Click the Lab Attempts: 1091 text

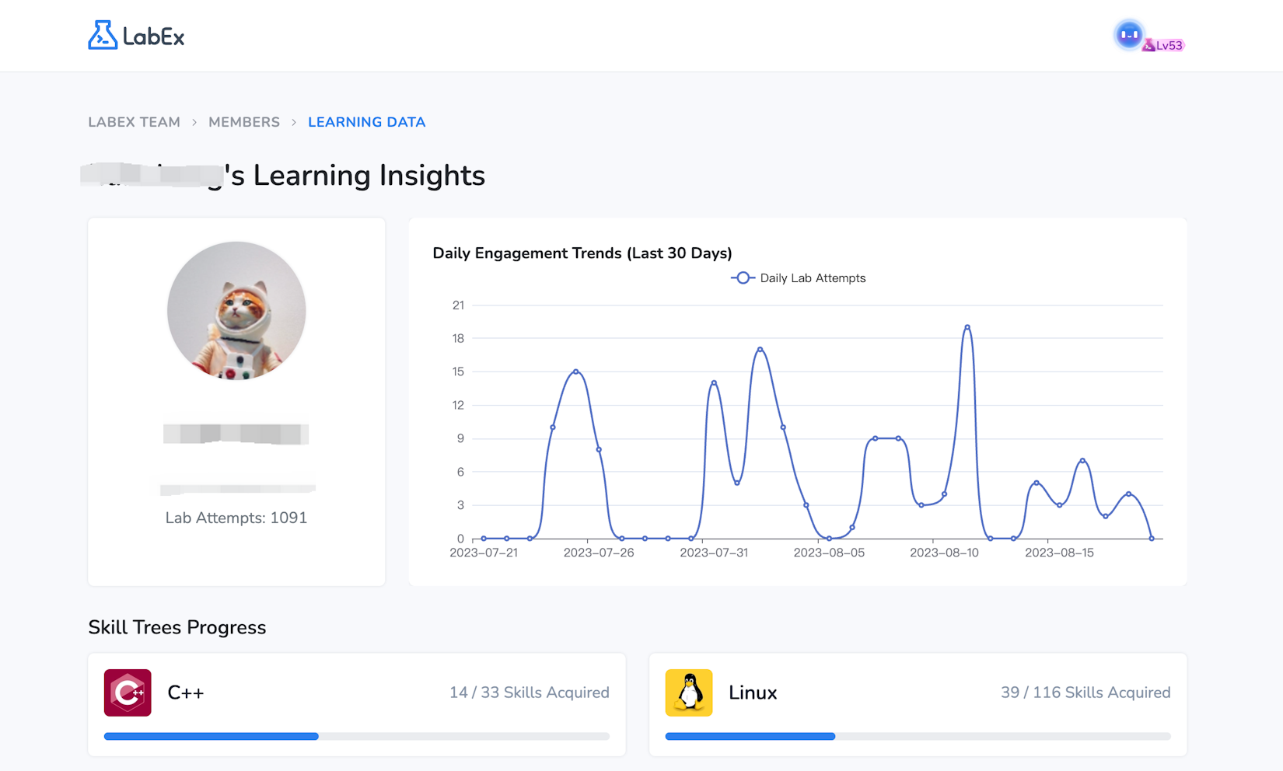coord(236,517)
